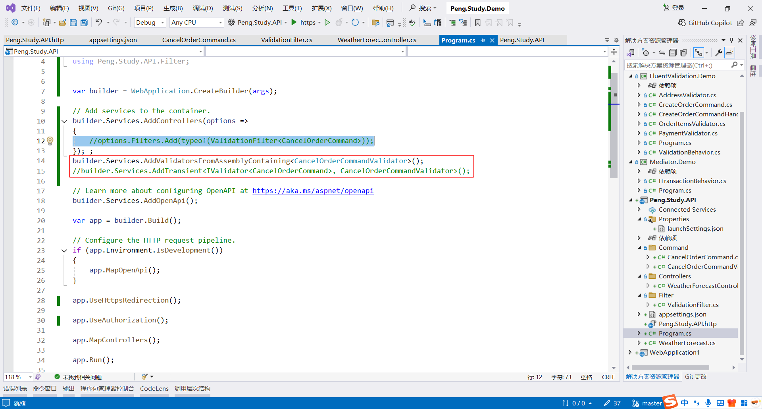Collapse all items in Solution Explorer
The image size is (762, 409).
point(673,53)
